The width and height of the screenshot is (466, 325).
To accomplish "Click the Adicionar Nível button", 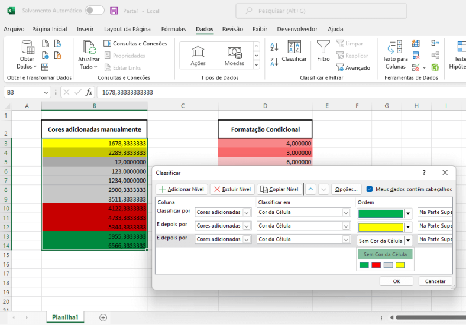I will click(182, 189).
